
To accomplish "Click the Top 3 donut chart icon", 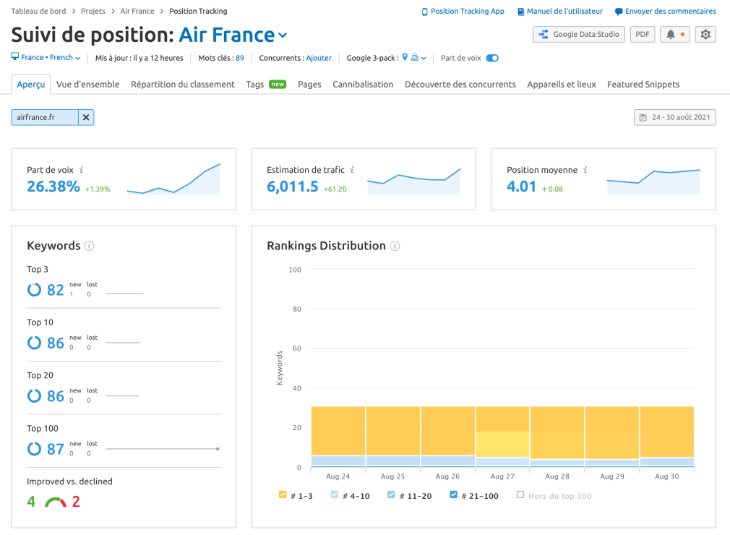I will 35,290.
